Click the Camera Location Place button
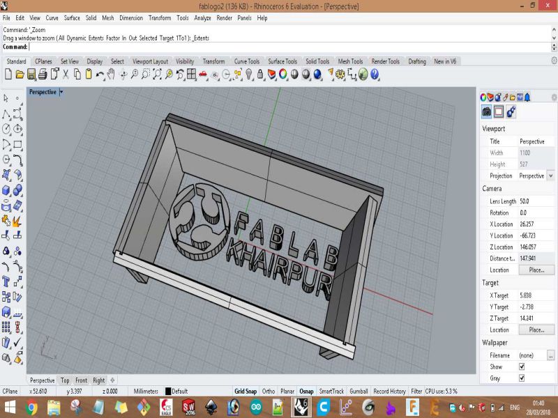 536,270
